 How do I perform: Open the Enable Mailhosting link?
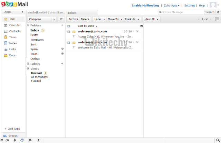tap(145, 5)
